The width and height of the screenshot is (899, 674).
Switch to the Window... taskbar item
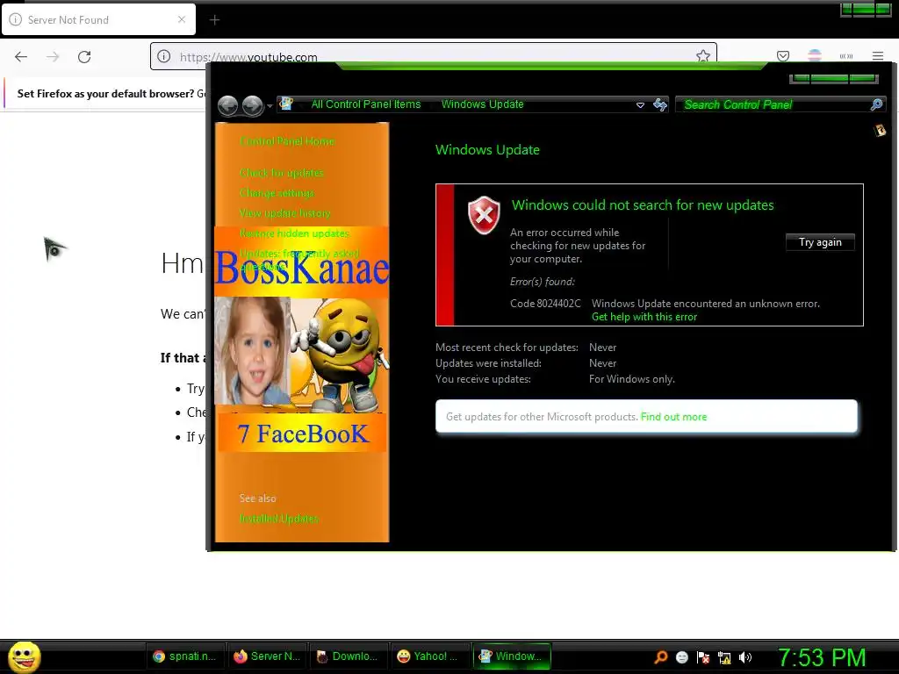[x=512, y=656]
